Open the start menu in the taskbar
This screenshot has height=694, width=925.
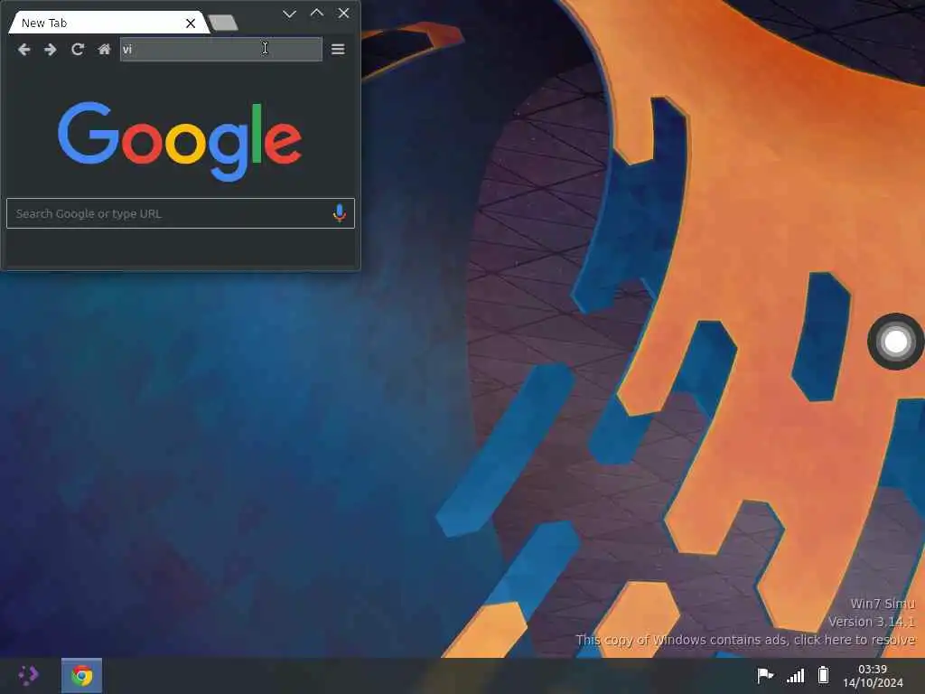(x=28, y=675)
